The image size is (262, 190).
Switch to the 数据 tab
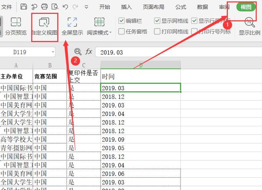202,7
